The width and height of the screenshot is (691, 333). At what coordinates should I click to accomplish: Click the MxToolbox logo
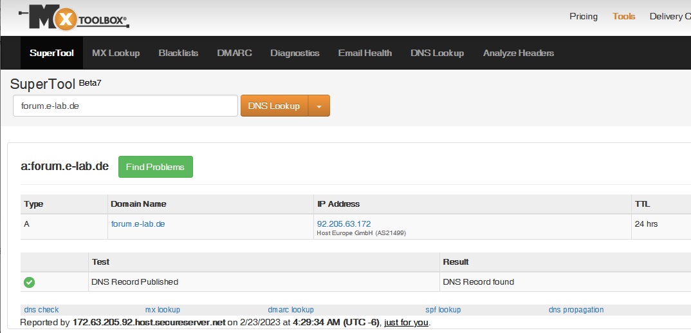click(x=74, y=18)
